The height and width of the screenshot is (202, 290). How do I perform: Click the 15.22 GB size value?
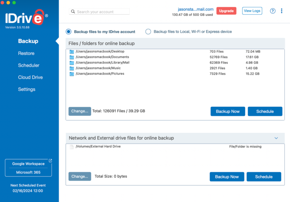tap(252, 74)
